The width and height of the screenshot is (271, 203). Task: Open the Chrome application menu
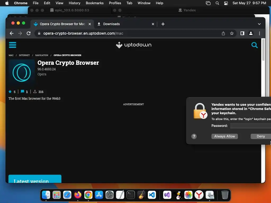click(x=21, y=3)
